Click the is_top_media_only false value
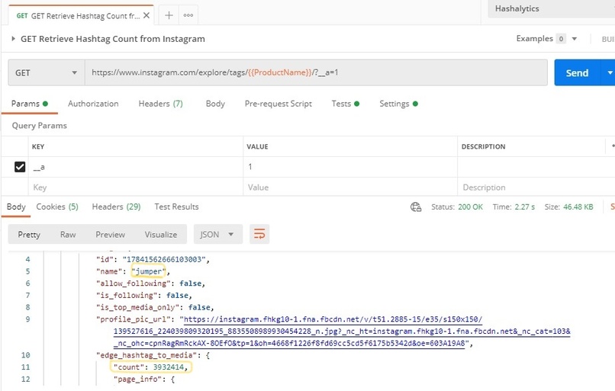 pyautogui.click(x=199, y=308)
